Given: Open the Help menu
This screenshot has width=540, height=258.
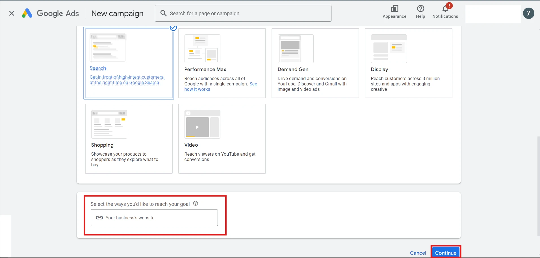Looking at the screenshot, I should click(420, 12).
